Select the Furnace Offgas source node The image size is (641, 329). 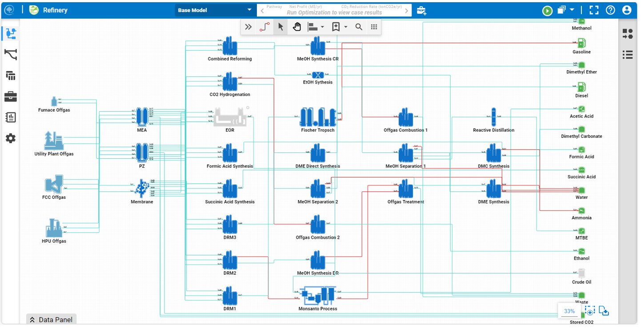(x=54, y=101)
